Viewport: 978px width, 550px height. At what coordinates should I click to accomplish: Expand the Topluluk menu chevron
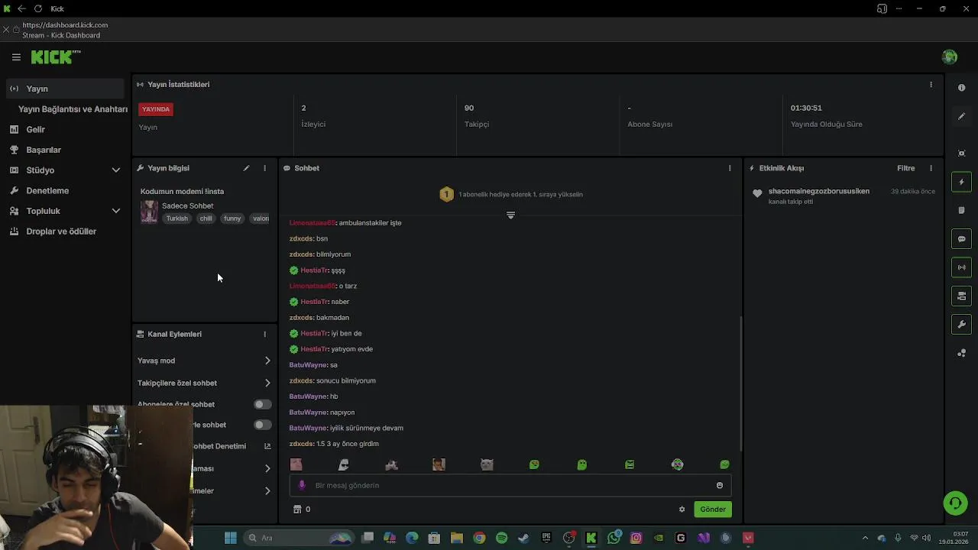[x=116, y=211]
